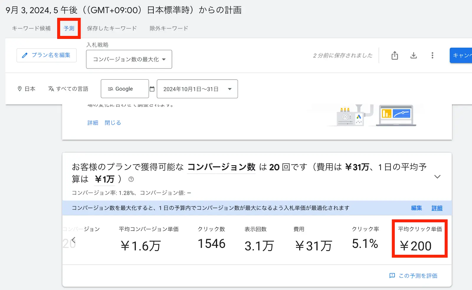
Task: Click the pencil icon on プラン名を編集
Action: (25, 55)
